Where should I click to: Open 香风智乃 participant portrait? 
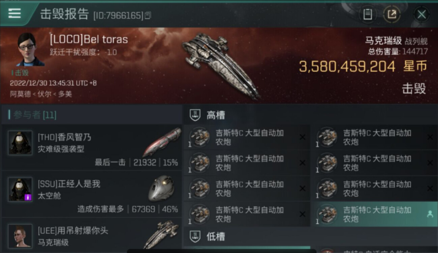click(x=20, y=143)
